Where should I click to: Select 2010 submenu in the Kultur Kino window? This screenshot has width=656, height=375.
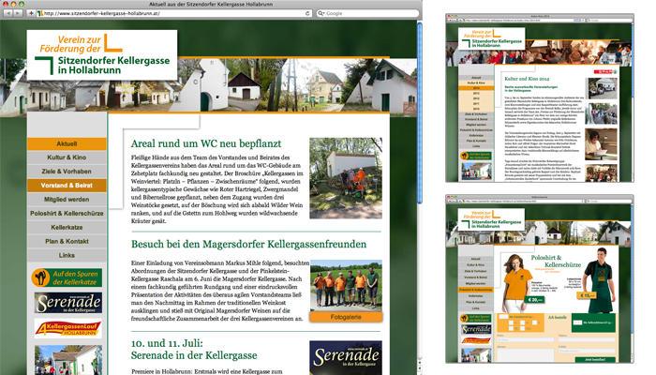476,109
